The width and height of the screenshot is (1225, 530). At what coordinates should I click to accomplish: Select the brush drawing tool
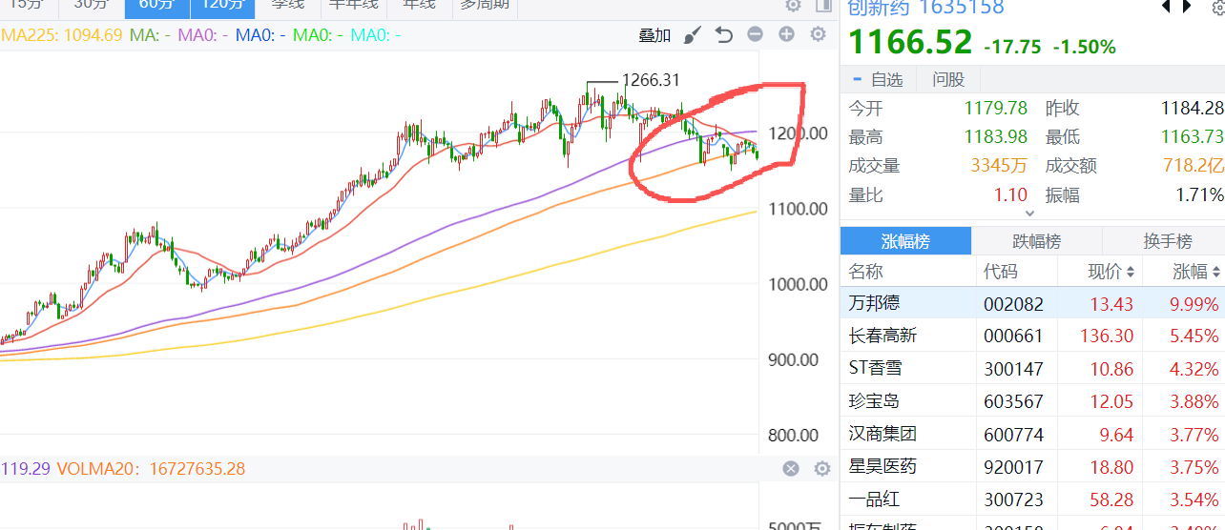693,35
